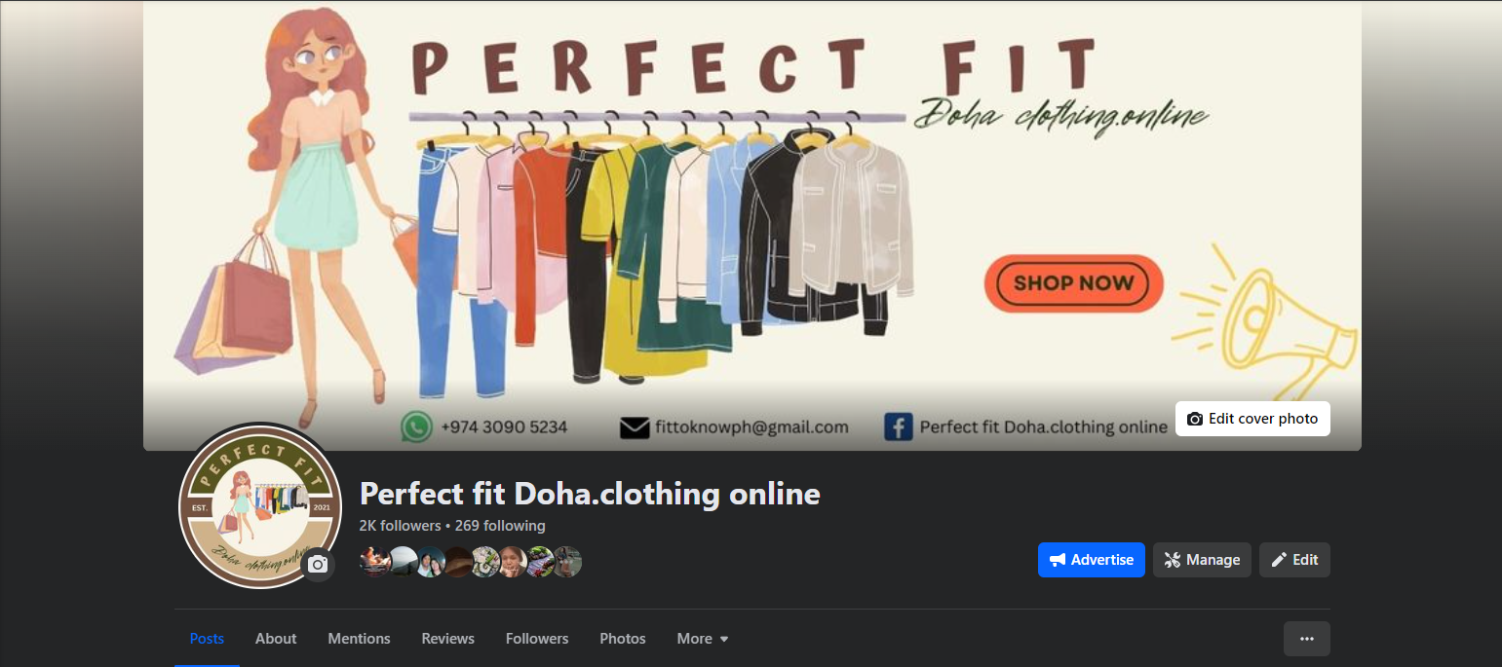Click the Edit button with pencil icon
1502x667 pixels.
[x=1294, y=560]
